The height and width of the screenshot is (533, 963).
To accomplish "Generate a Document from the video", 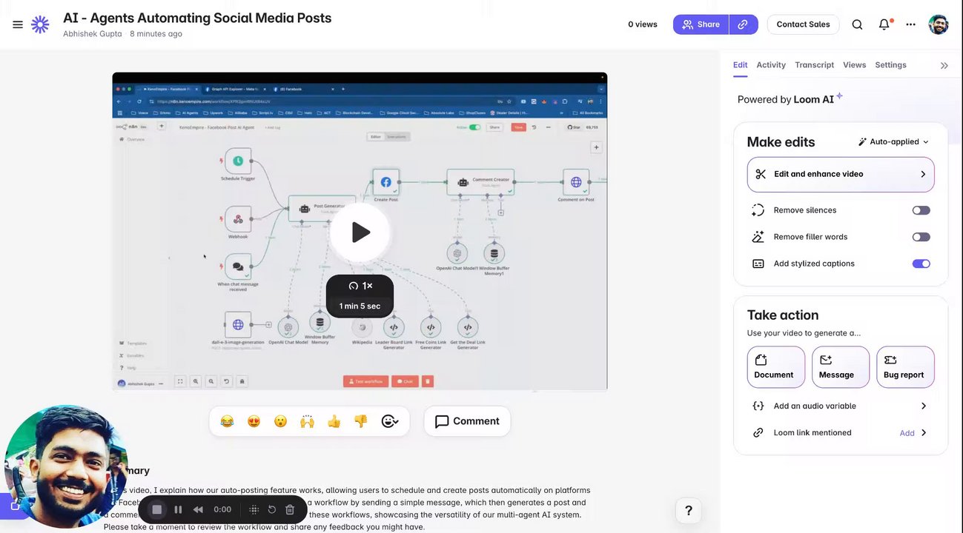I will click(775, 367).
